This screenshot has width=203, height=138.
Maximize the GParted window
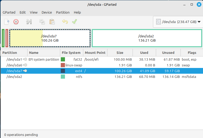192,4
